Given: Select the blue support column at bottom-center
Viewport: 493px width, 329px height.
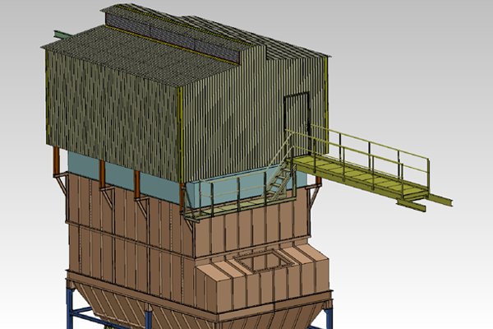Looking at the screenshot, I should tap(148, 319).
